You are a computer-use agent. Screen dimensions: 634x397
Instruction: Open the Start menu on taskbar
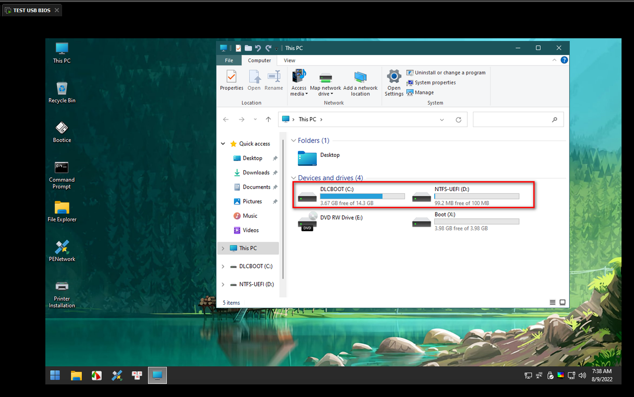[55, 375]
